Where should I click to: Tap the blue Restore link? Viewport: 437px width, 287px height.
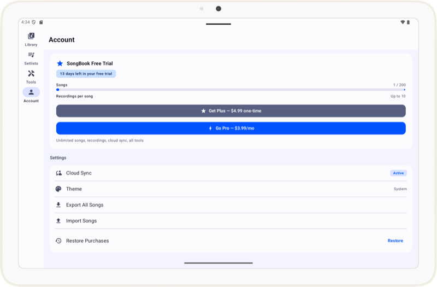(395, 241)
